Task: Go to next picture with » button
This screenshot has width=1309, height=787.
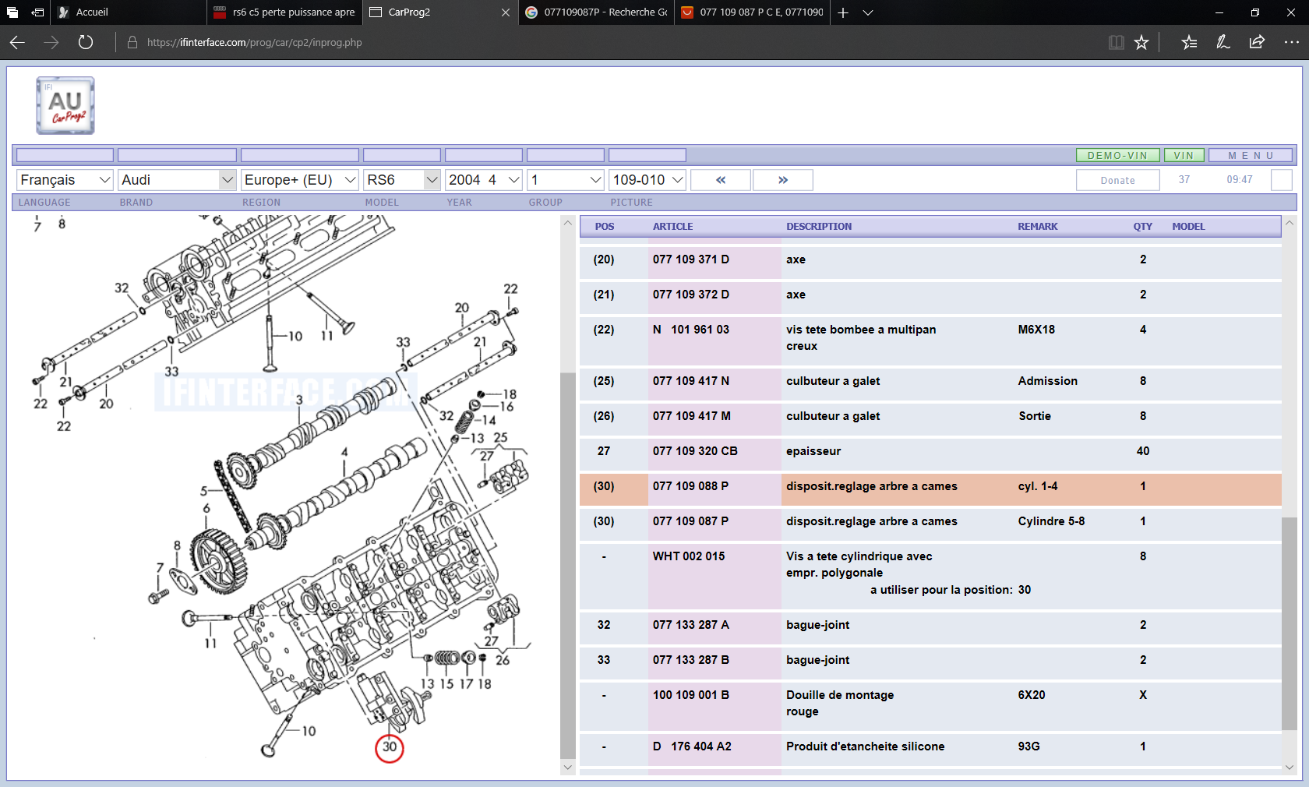Action: click(783, 180)
